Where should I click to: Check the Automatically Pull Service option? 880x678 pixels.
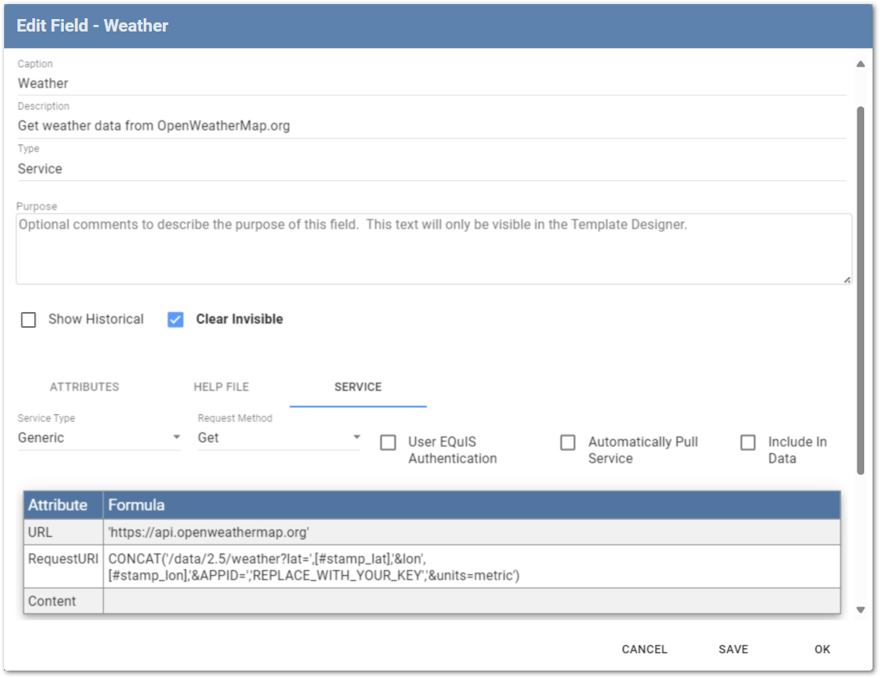(568, 442)
